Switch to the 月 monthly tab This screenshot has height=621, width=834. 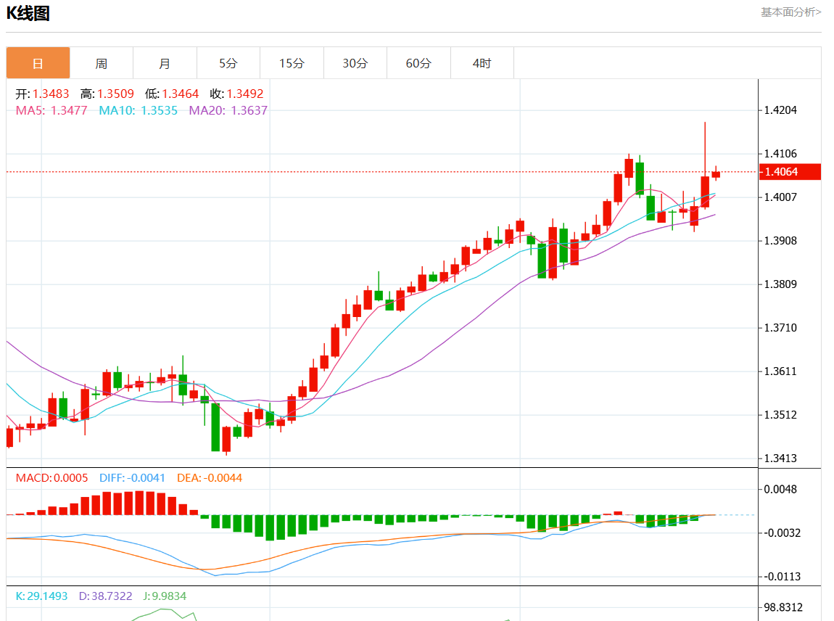[165, 63]
